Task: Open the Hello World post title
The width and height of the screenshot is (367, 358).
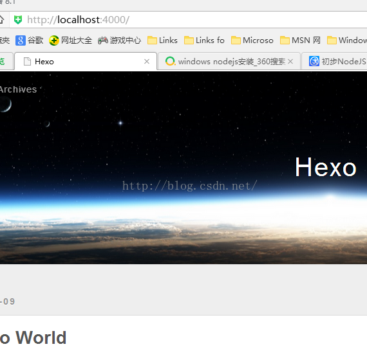Action: [33, 337]
